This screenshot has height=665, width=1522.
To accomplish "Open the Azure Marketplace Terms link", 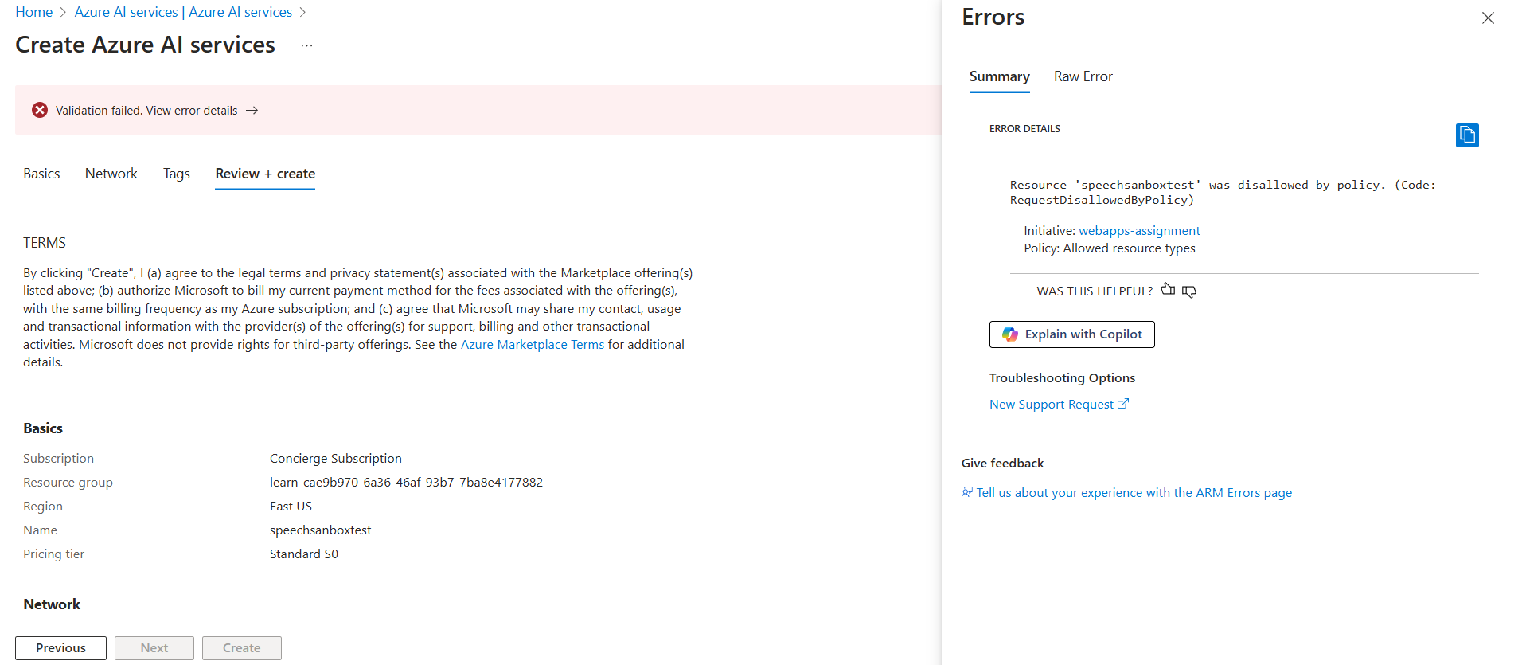I will [533, 345].
